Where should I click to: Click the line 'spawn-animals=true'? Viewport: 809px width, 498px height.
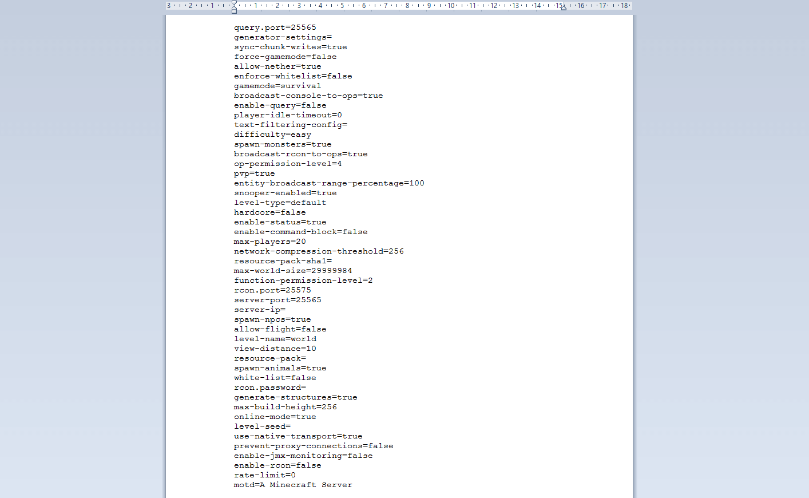(x=280, y=368)
